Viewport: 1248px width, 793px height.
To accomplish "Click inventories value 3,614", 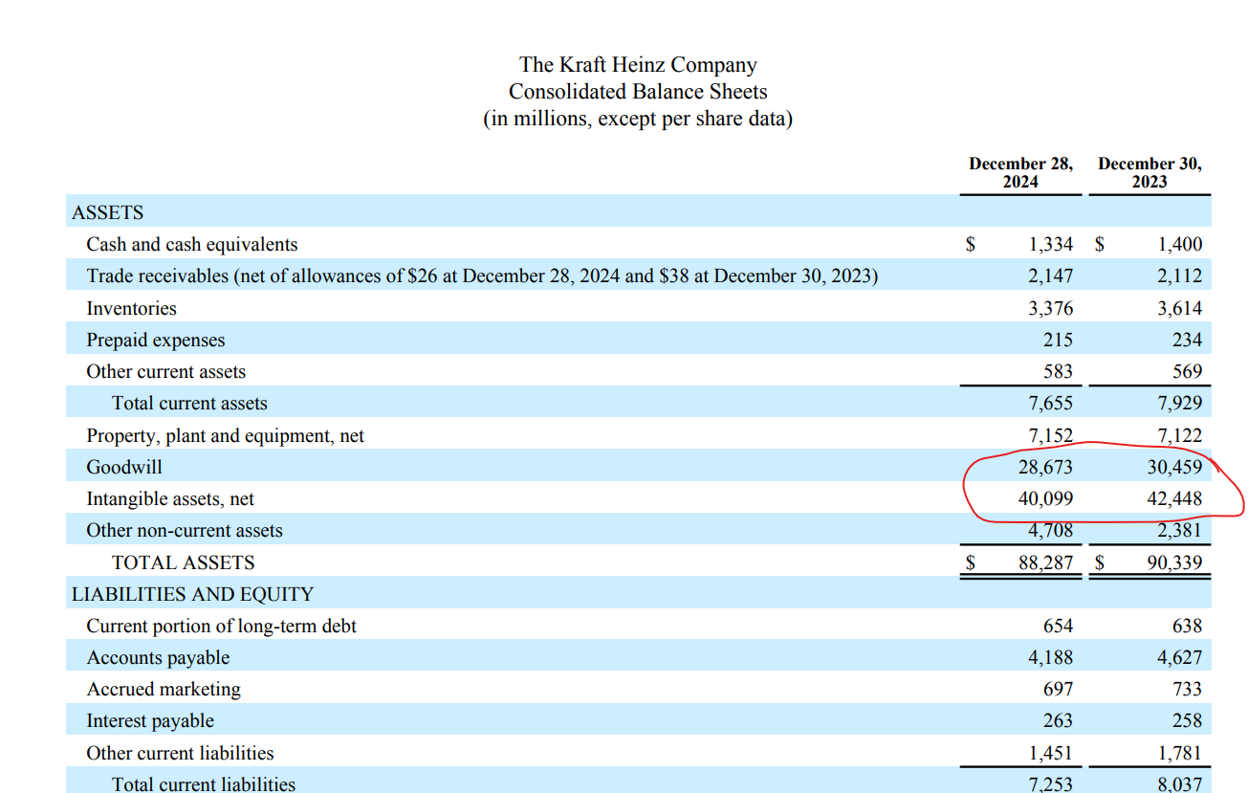I will (x=1180, y=308).
